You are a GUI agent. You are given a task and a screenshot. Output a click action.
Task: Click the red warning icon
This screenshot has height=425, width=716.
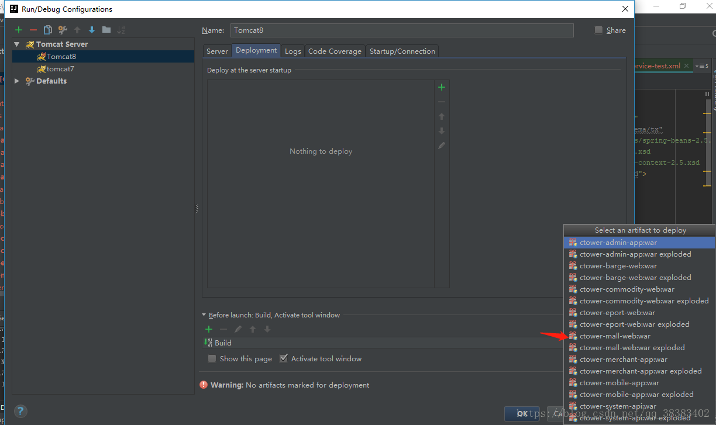point(204,385)
